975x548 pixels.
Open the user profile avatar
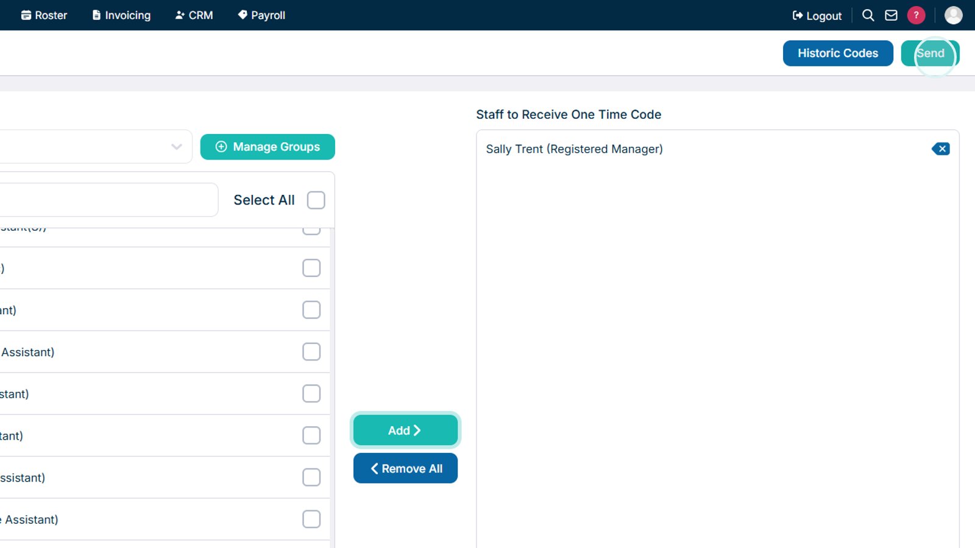tap(954, 15)
